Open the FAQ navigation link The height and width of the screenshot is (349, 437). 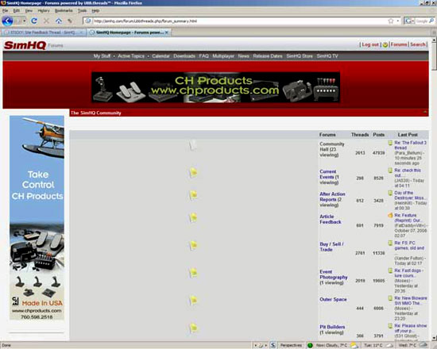[203, 56]
